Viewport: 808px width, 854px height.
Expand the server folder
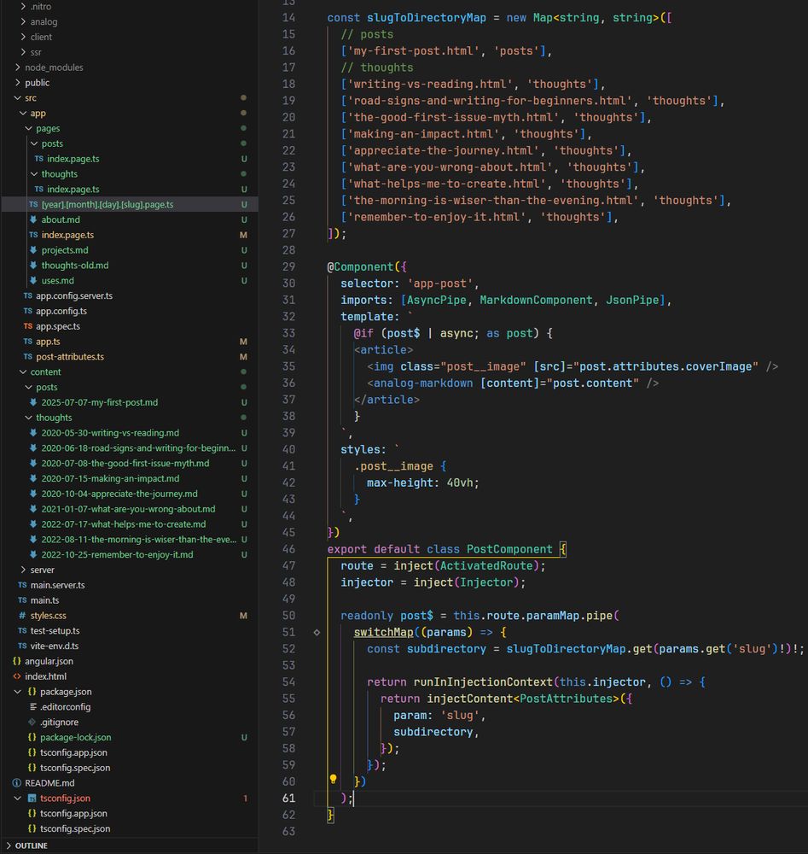coord(23,570)
